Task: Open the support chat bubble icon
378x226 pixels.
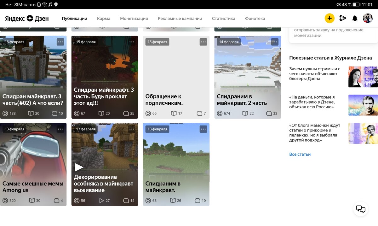Action: pyautogui.click(x=361, y=209)
